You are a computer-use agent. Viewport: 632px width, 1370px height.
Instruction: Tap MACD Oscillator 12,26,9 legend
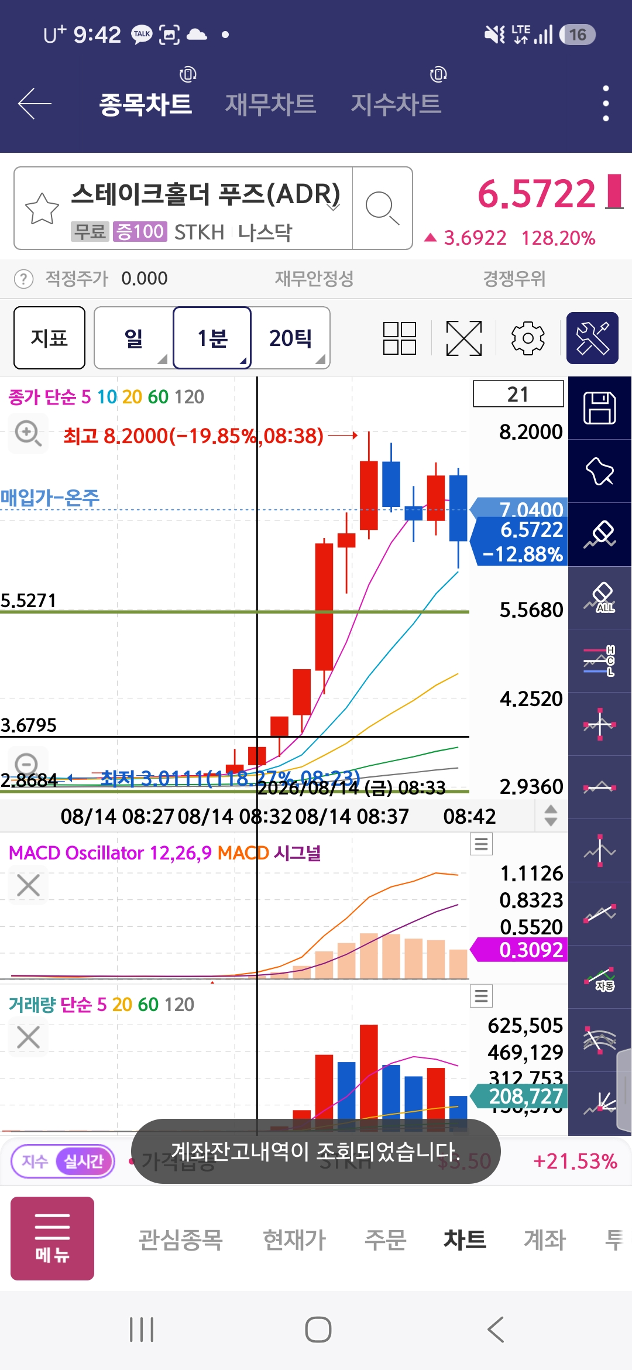pyautogui.click(x=110, y=853)
